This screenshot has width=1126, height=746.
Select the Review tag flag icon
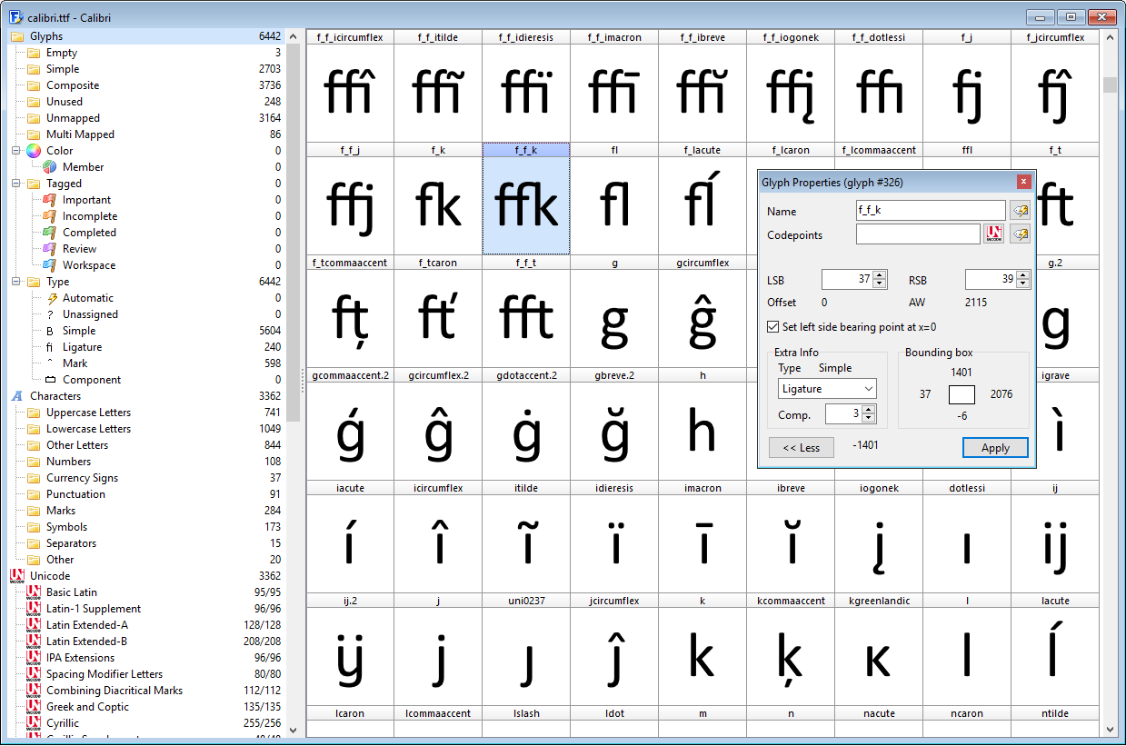[x=50, y=249]
